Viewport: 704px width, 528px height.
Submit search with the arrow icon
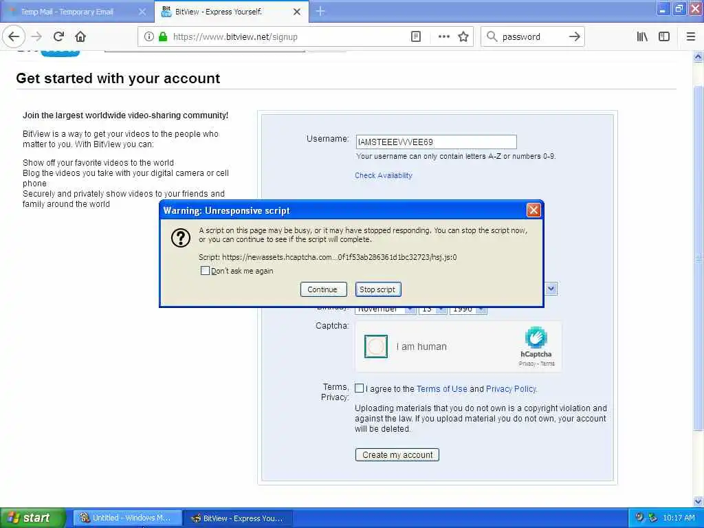(x=574, y=36)
